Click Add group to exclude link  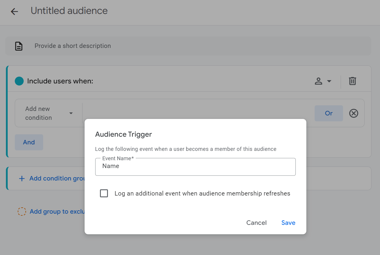57,212
